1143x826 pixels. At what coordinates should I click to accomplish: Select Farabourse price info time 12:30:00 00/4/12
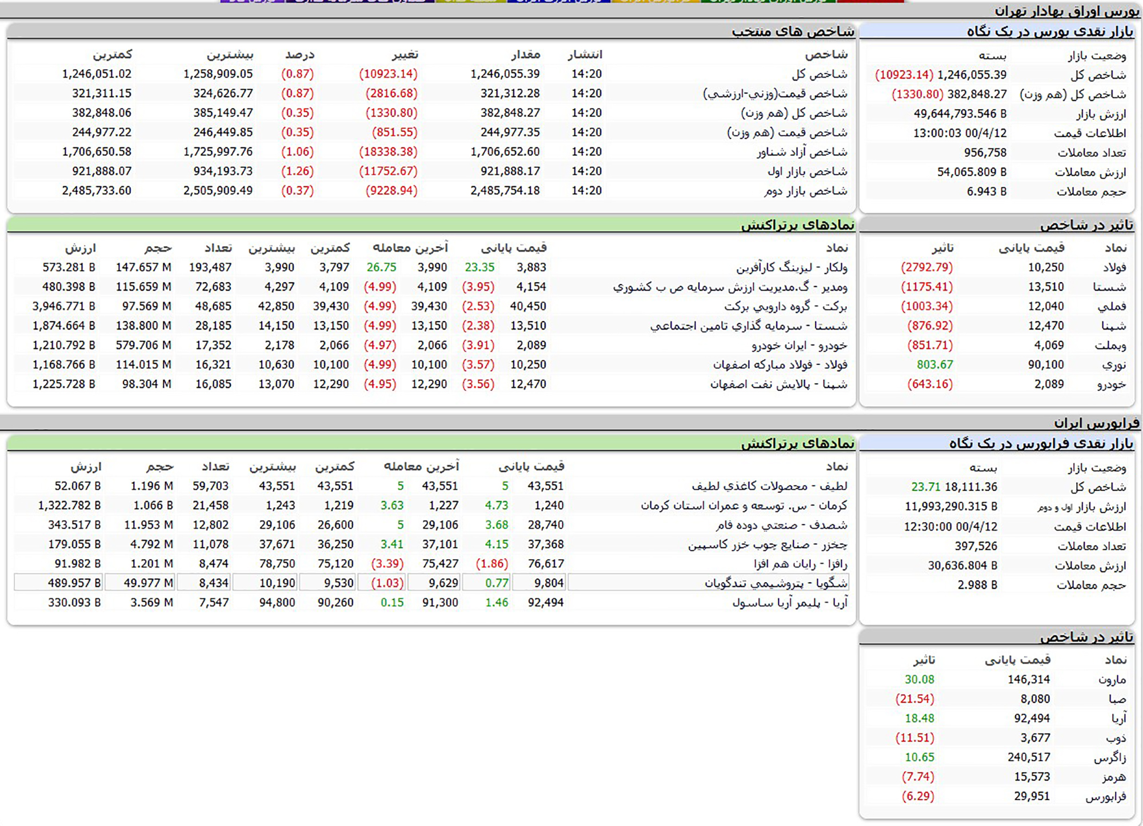pos(951,526)
